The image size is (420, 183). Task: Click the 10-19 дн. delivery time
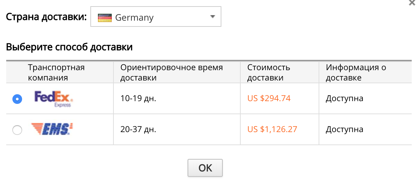[138, 99]
